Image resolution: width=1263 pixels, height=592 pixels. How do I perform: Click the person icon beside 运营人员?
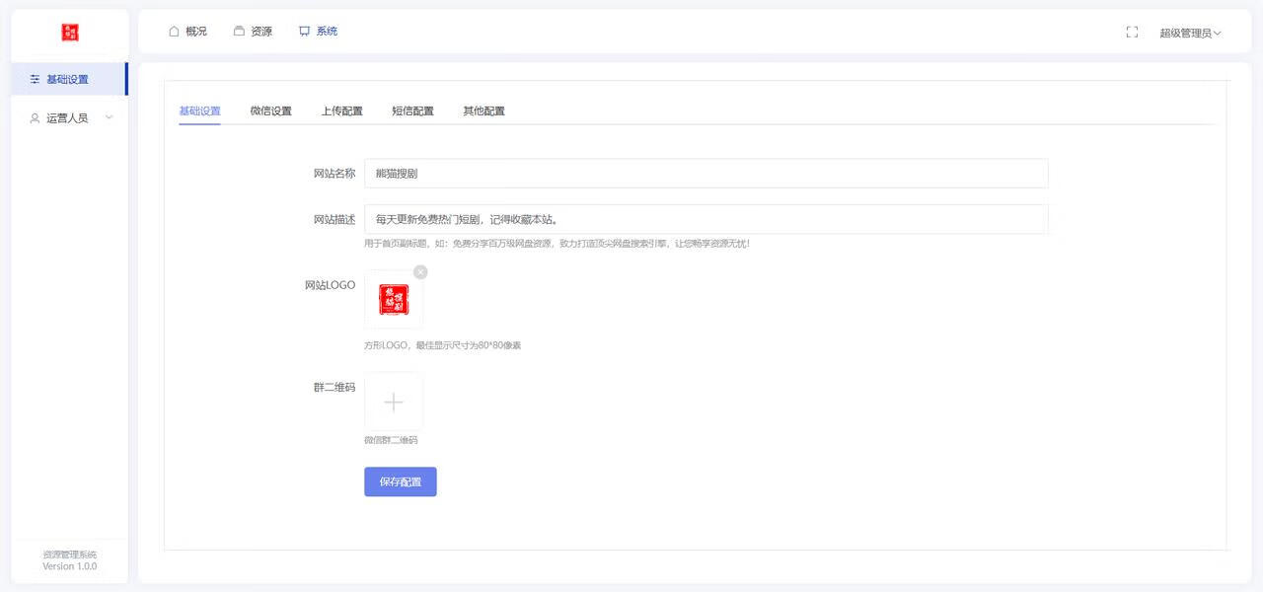[x=33, y=117]
